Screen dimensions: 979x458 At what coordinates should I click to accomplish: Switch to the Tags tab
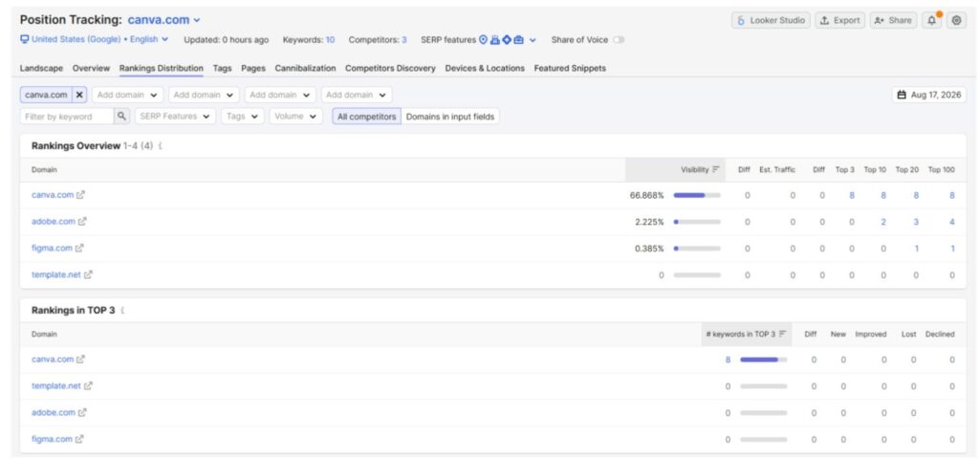(x=222, y=68)
